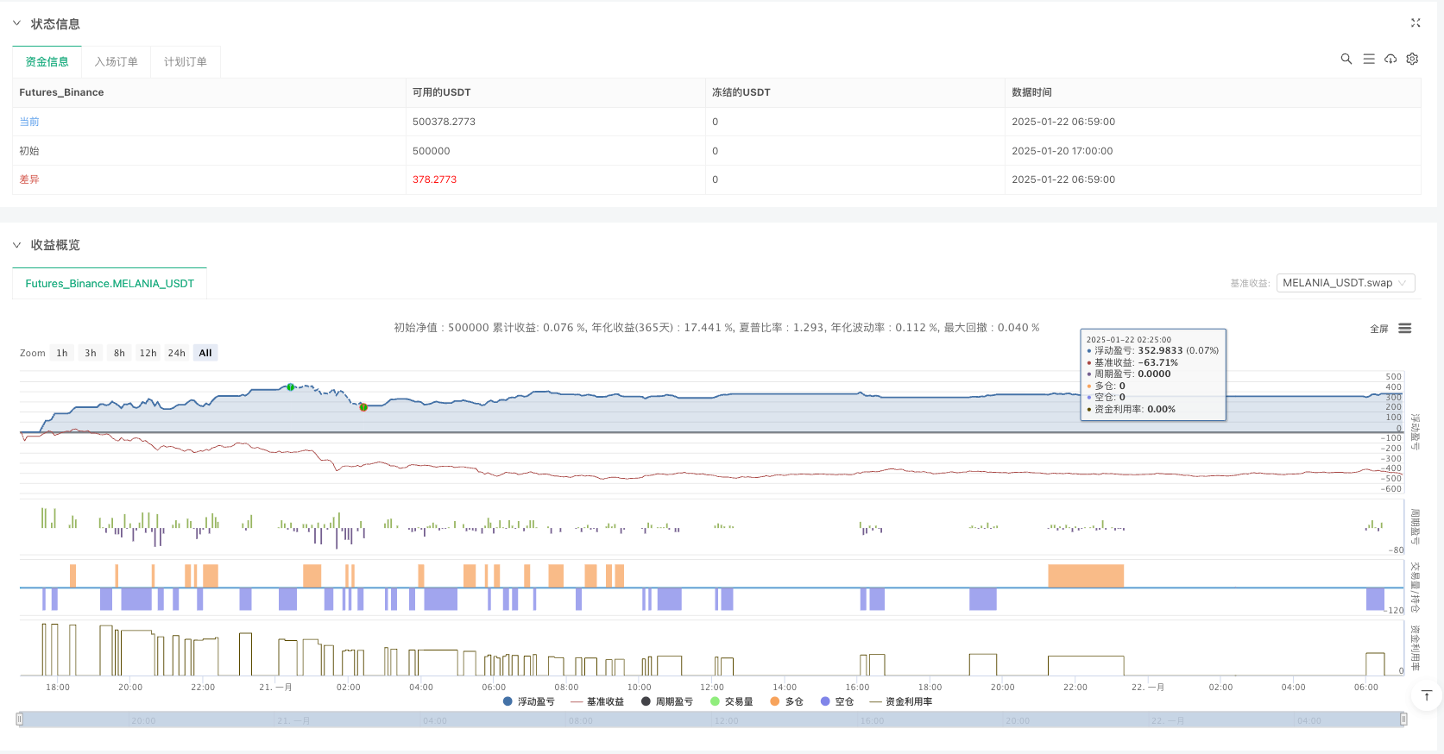Viewport: 1444px width, 754px height.
Task: Hide the 多仓 series via legend
Action: tap(786, 701)
